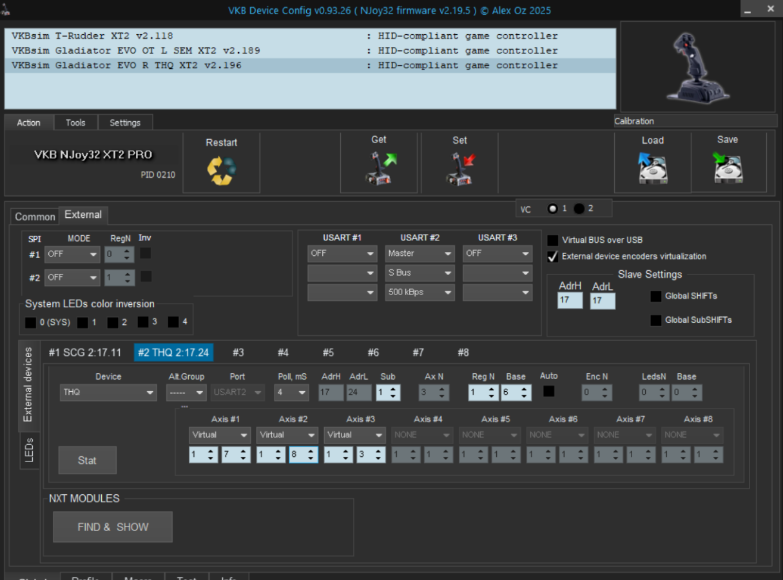Open SPI #2 MODE dropdown
Image resolution: width=783 pixels, height=580 pixels.
[72, 278]
